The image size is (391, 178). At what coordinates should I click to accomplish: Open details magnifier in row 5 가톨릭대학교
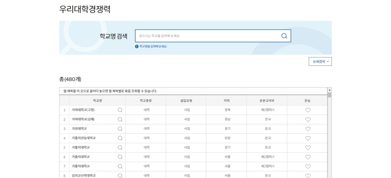click(x=120, y=148)
